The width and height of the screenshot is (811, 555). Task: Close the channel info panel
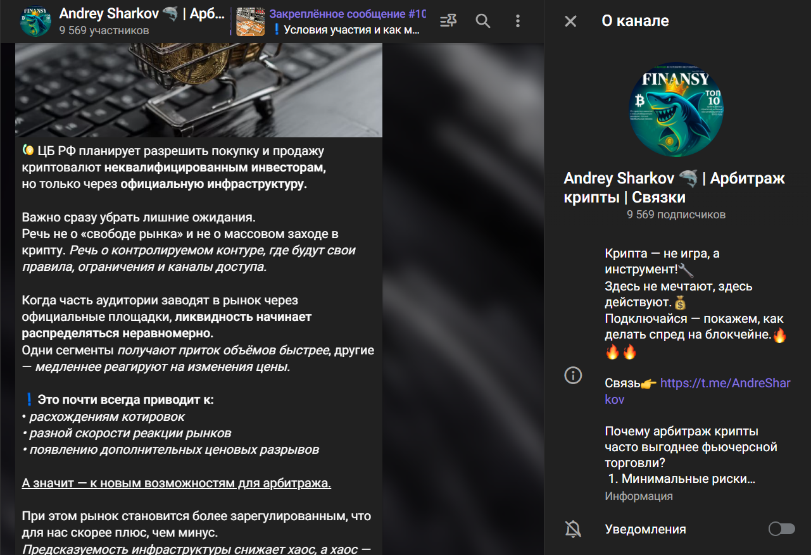pyautogui.click(x=570, y=22)
